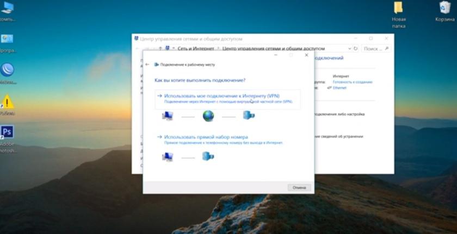Choose 'Использовать прямой набор номера' option
The image size is (457, 234).
[x=206, y=137]
